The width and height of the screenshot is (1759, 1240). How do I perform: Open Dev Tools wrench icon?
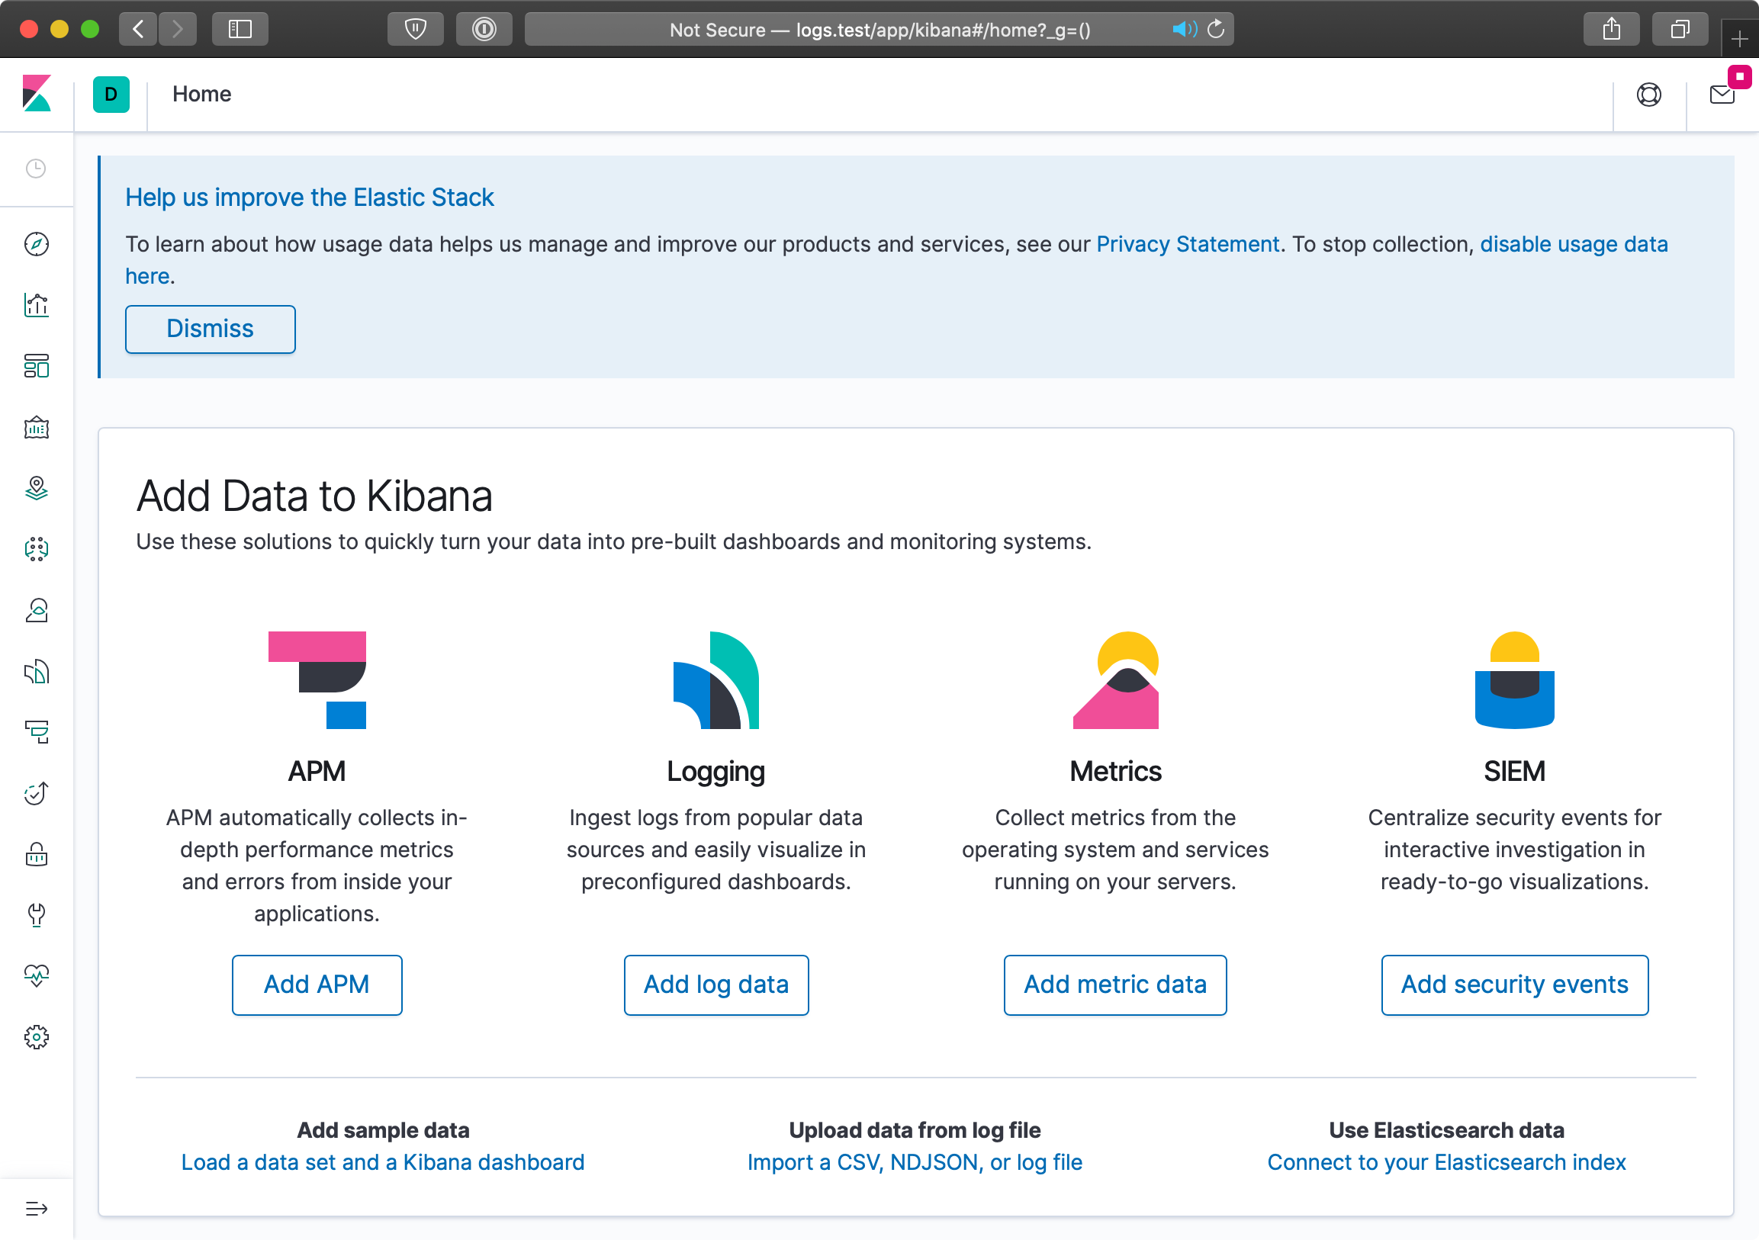point(36,914)
